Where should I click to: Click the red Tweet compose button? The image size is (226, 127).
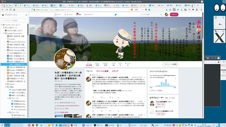(174, 14)
